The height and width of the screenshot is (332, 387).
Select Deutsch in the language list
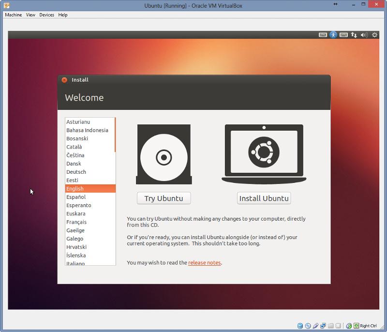(x=90, y=172)
